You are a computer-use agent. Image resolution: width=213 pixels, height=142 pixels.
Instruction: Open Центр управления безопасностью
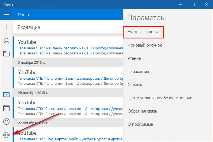click(160, 98)
